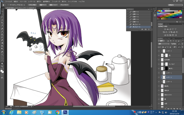Launch Google Chrome from the taskbar
This screenshot has width=184, height=115.
[57, 112]
